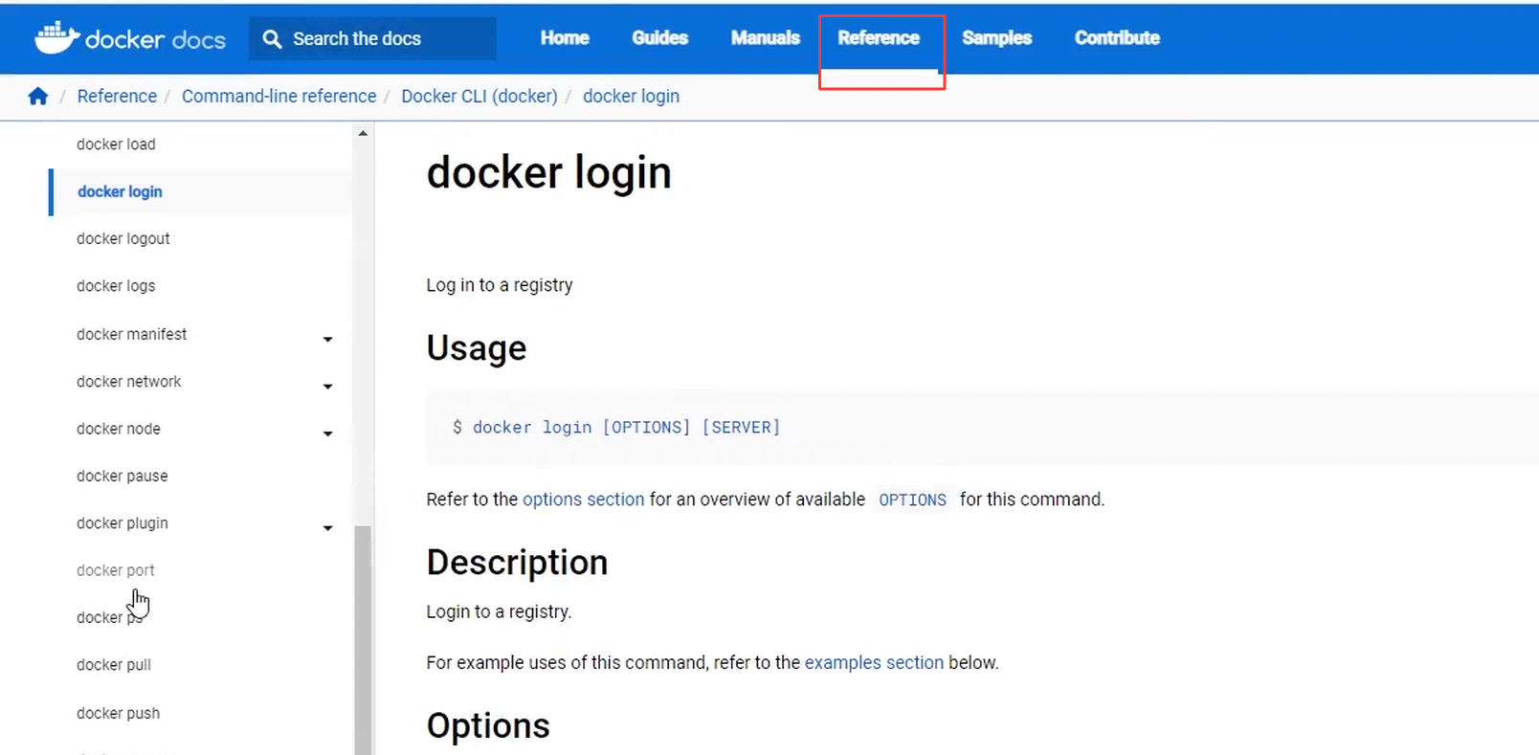Open the examples section link
Viewport: 1539px width, 755px height.
click(874, 662)
